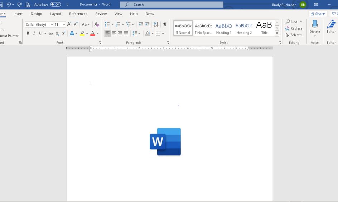
Task: Open the Insert tab
Action: click(18, 14)
